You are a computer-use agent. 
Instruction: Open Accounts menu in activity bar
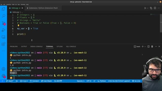(x=3, y=69)
